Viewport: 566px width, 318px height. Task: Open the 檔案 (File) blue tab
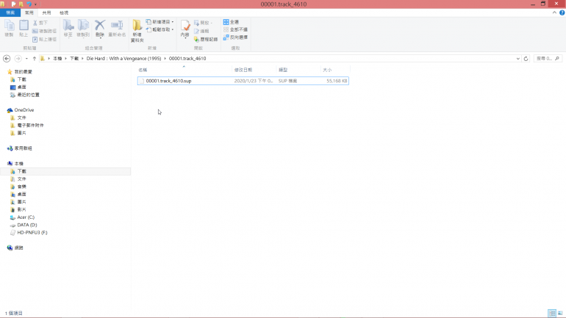(x=10, y=12)
